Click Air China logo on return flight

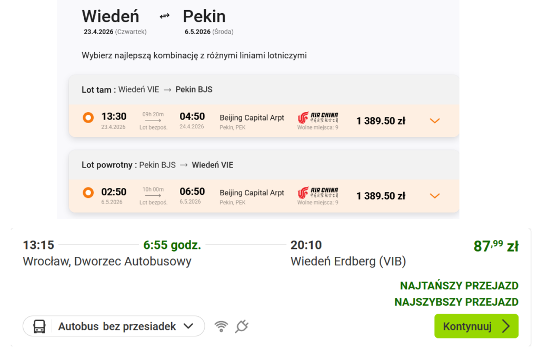318,192
